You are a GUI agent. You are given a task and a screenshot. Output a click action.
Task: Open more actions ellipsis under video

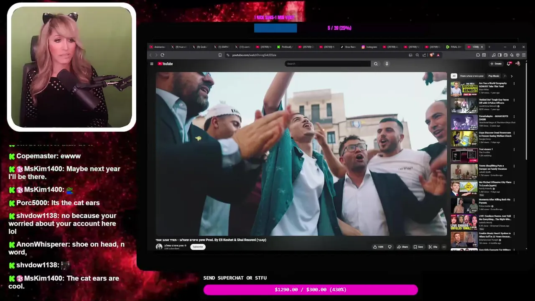(x=444, y=247)
